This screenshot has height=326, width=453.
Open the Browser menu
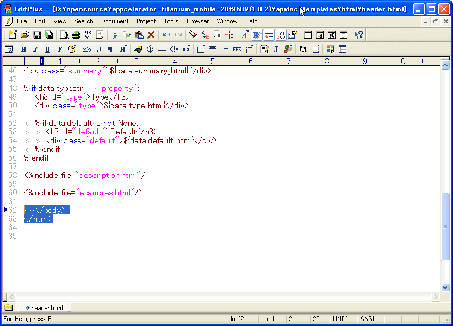(x=197, y=21)
